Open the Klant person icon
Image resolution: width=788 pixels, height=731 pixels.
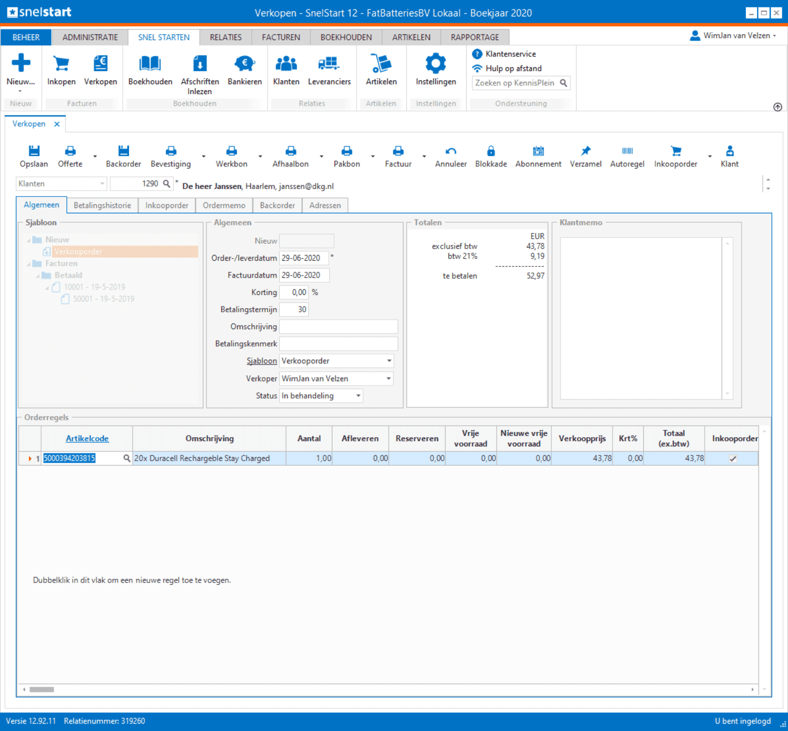point(730,151)
